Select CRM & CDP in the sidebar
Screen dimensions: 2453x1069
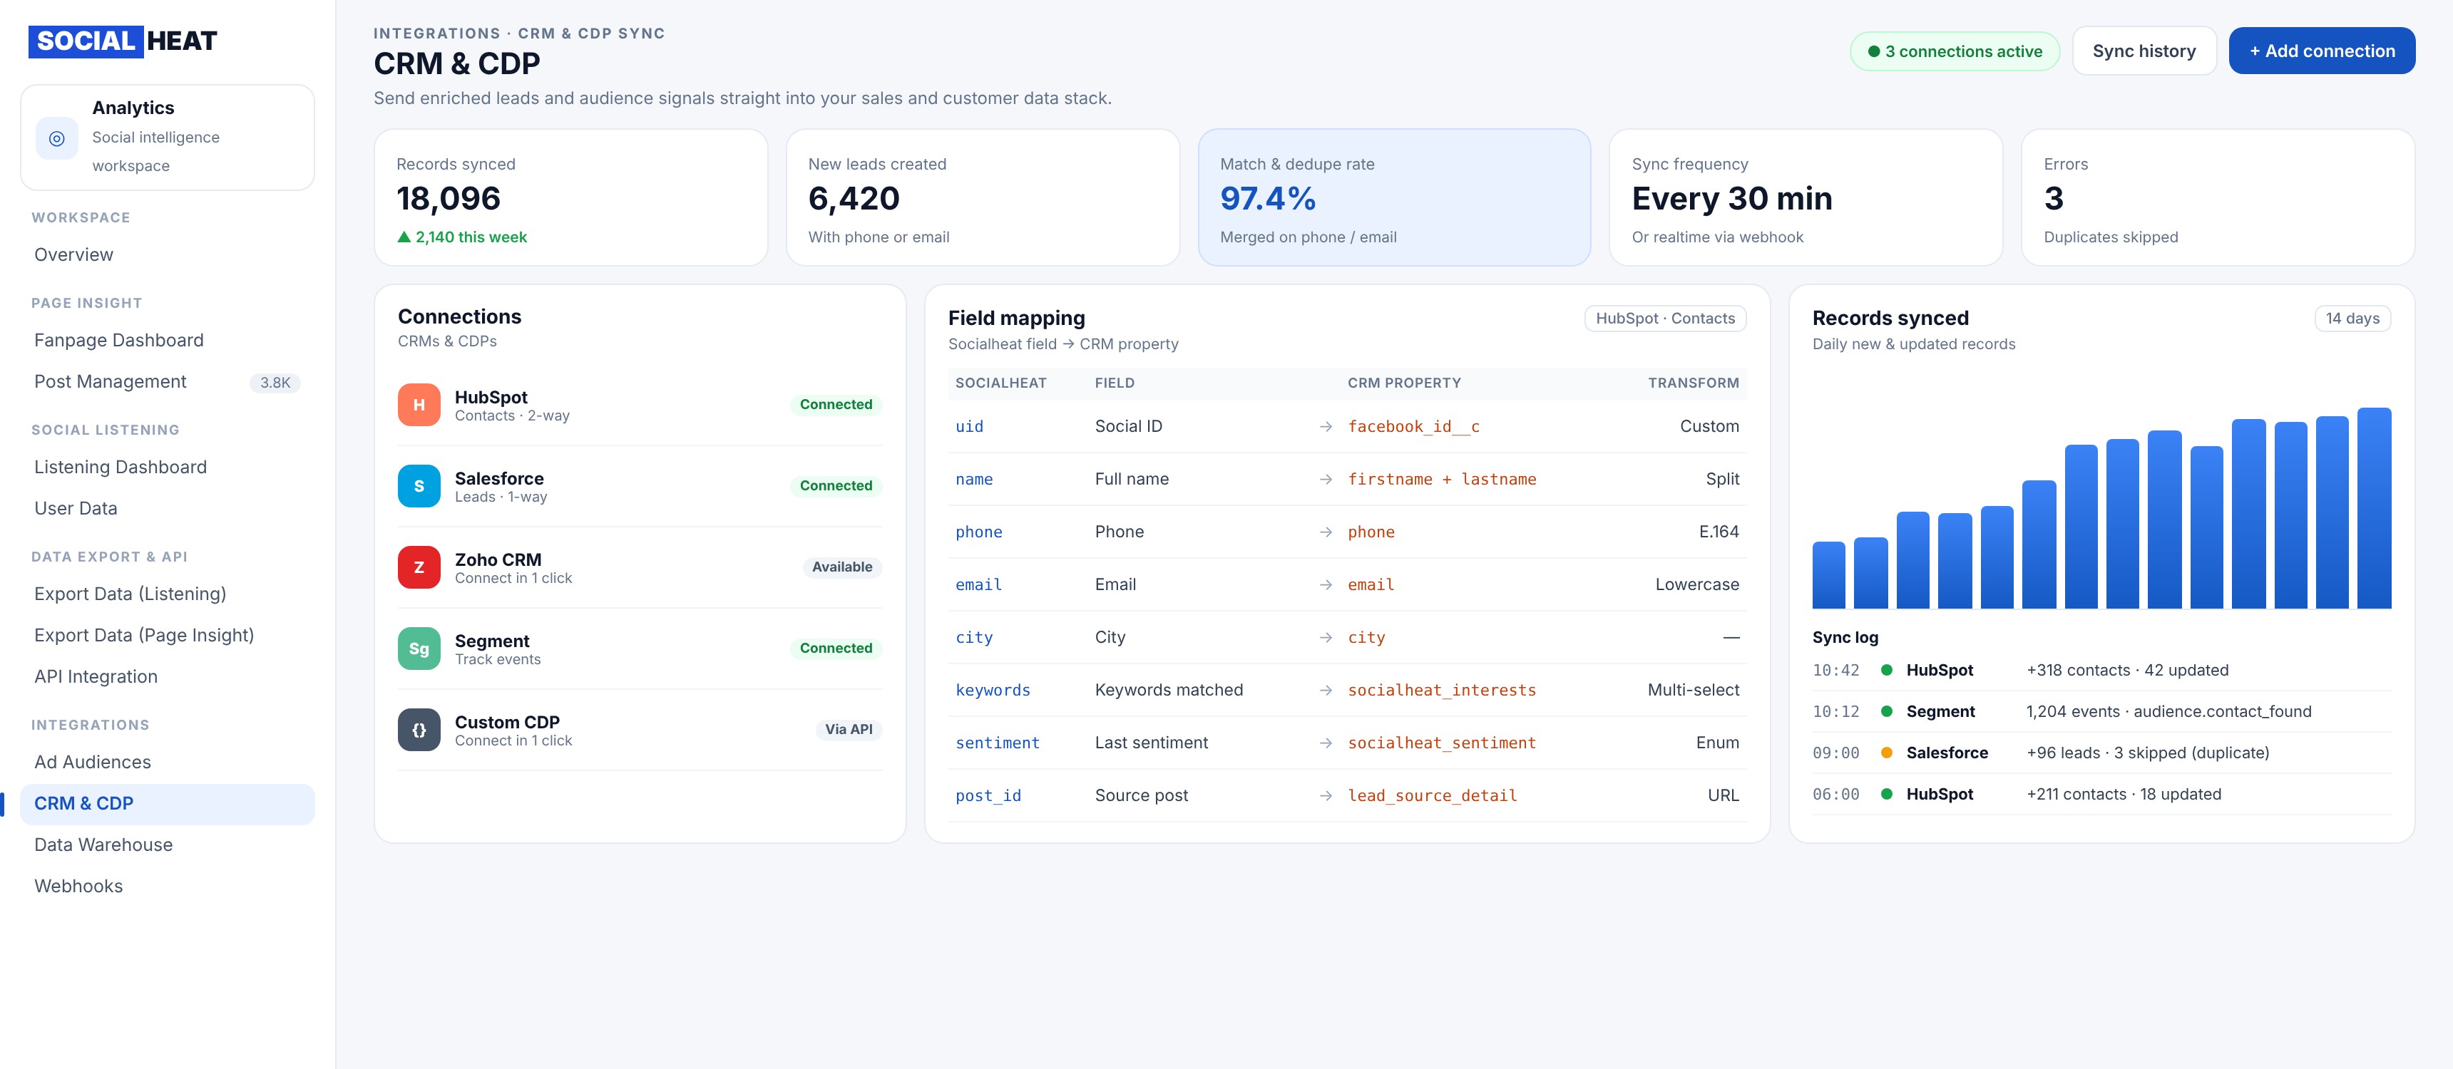[168, 803]
